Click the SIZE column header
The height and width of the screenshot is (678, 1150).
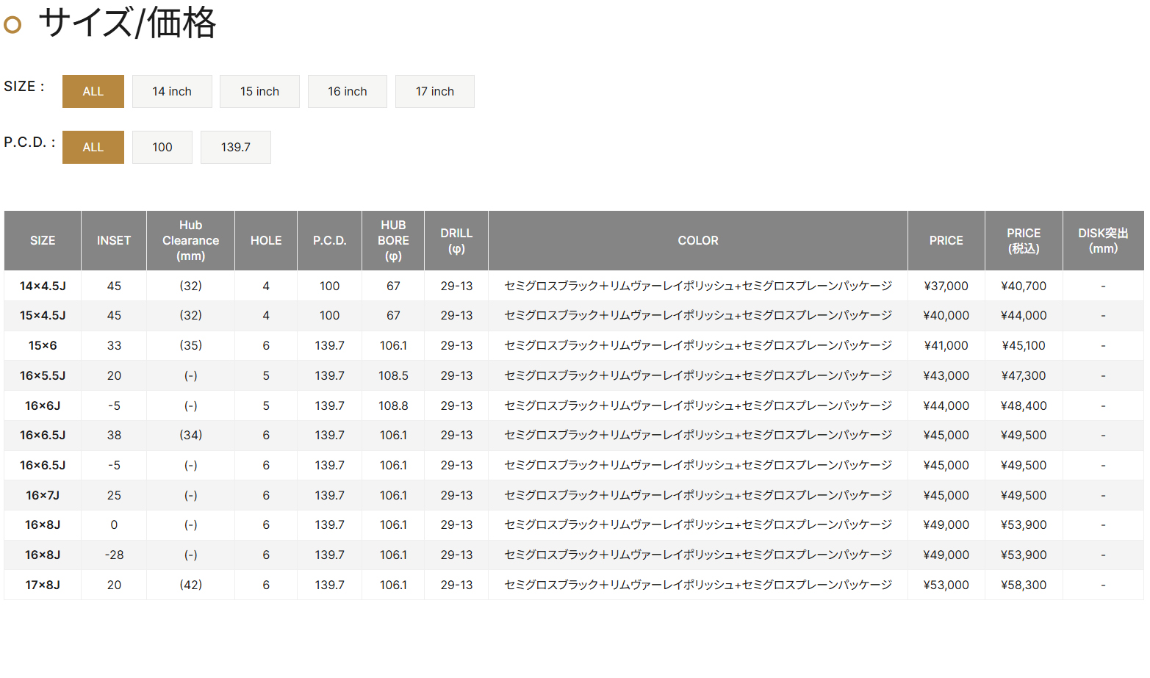tap(43, 241)
